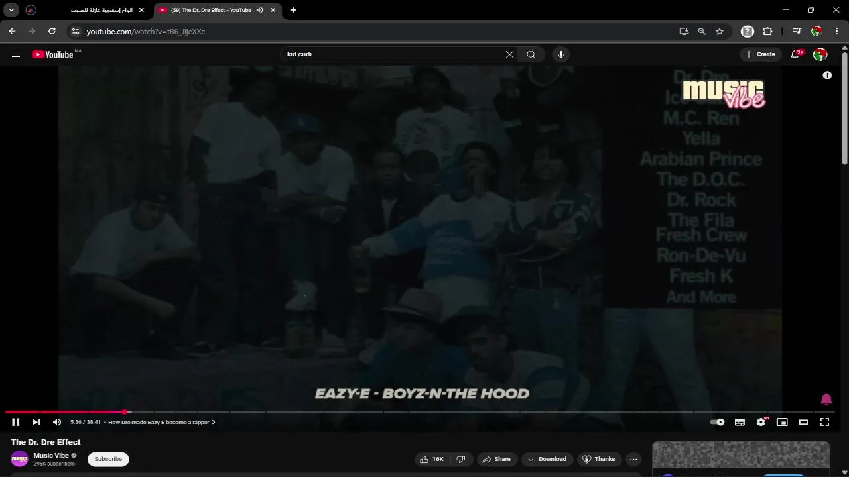The width and height of the screenshot is (849, 477).
Task: Open the question-mark extension icon
Action: point(748,31)
